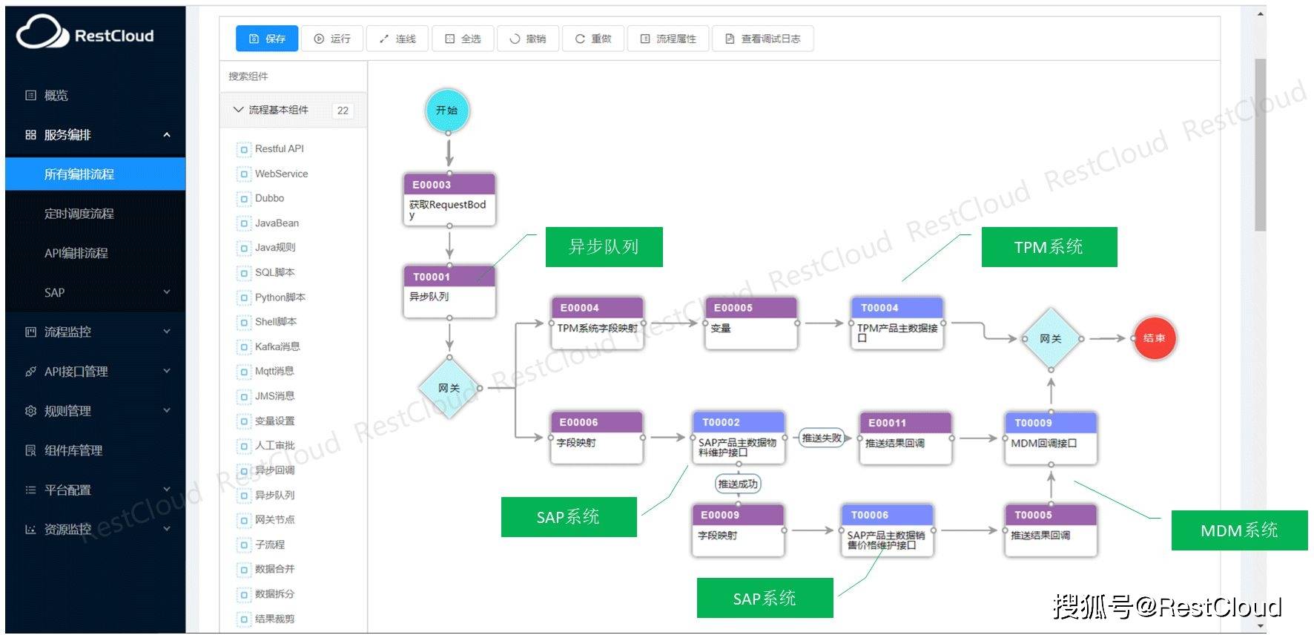Collapse the 流程基本组件 group chevron

point(238,110)
